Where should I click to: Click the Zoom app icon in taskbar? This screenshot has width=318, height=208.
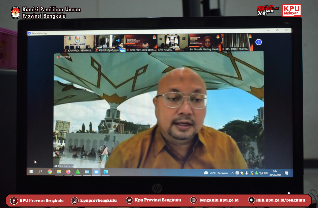coord(96,172)
